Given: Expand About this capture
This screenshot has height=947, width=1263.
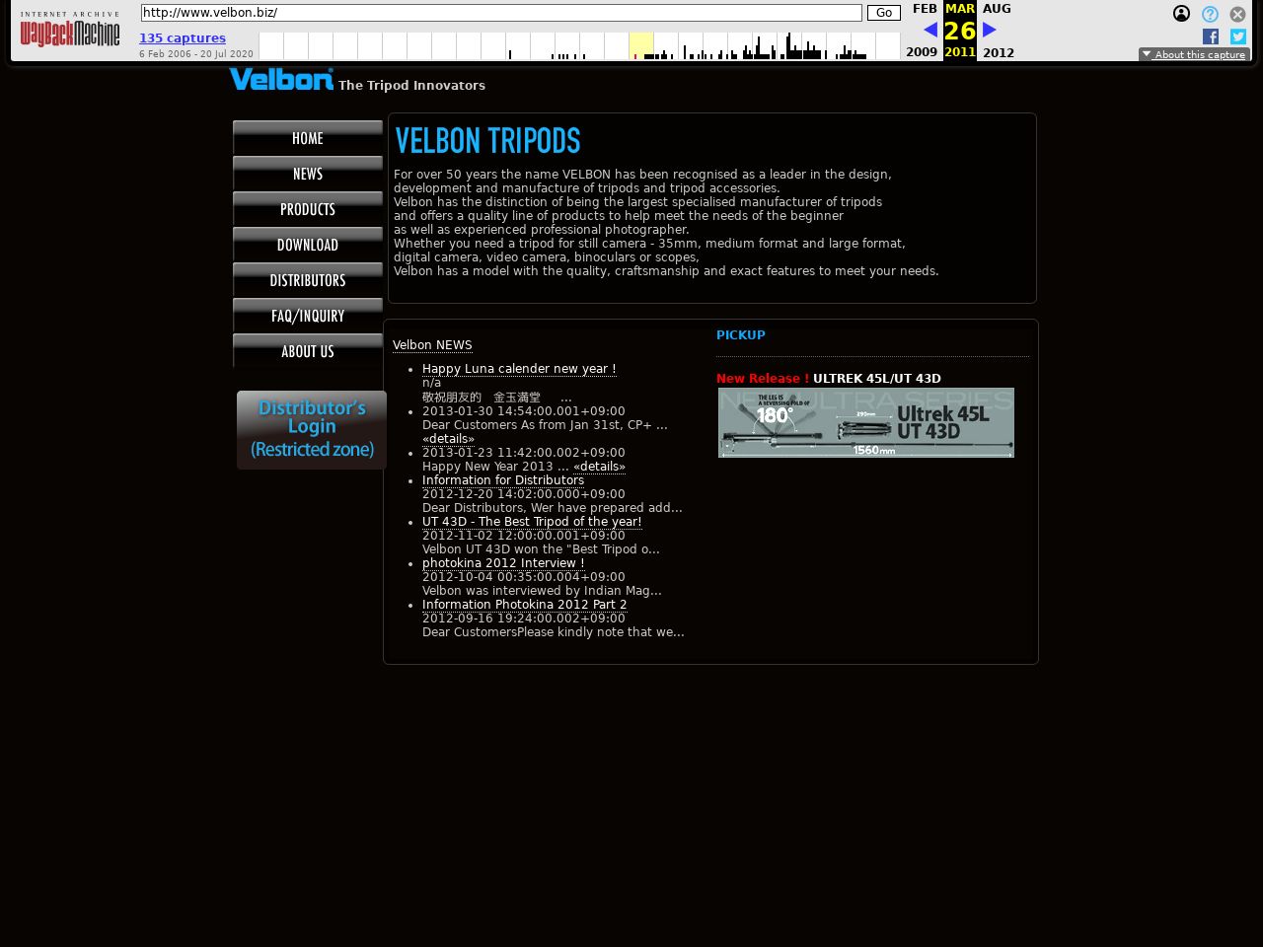Looking at the screenshot, I should (1194, 54).
